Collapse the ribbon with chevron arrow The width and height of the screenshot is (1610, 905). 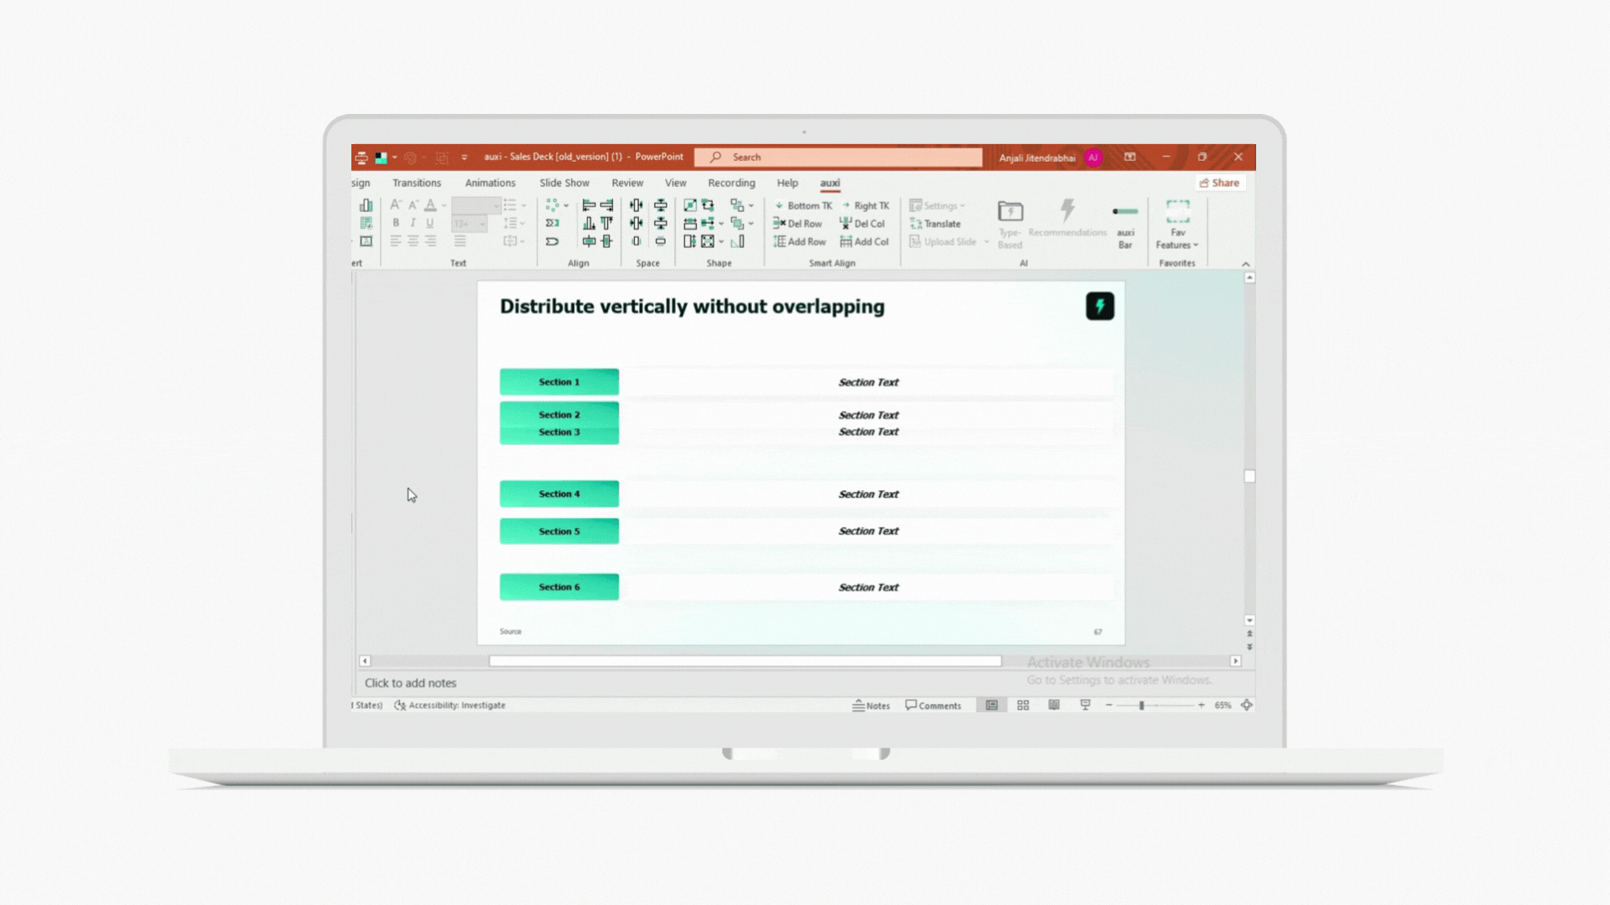(1245, 264)
